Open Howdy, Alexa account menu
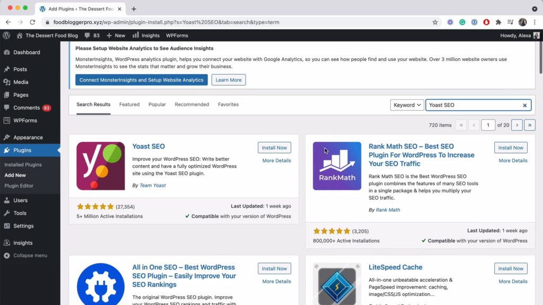This screenshot has height=305, width=543. click(x=520, y=35)
